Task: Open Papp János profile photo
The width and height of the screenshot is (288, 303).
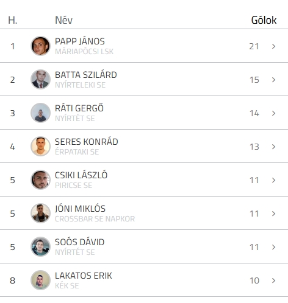Action: [40, 46]
